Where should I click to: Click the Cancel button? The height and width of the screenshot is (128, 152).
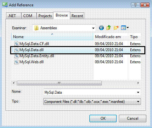coord(133,118)
